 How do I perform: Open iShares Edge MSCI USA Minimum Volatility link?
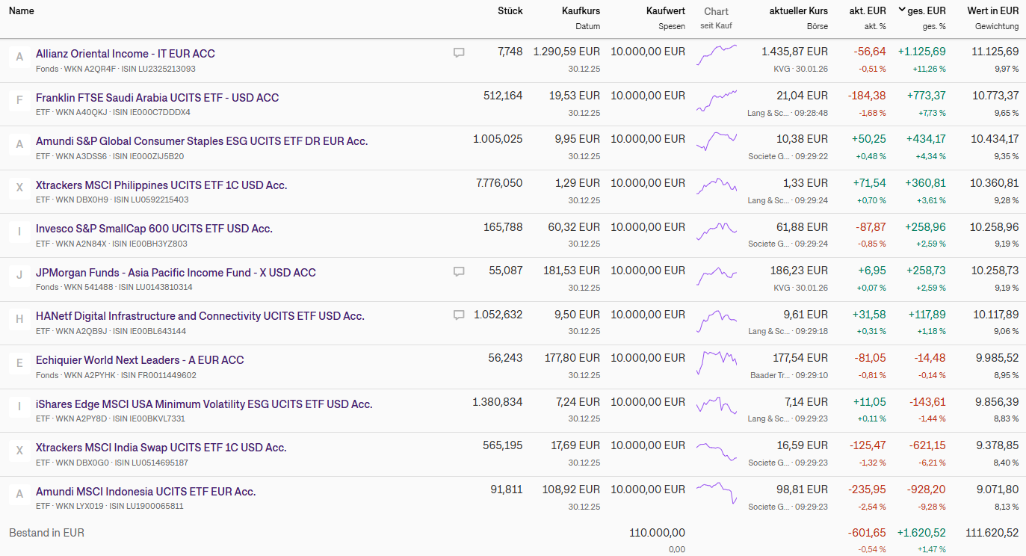click(x=204, y=404)
